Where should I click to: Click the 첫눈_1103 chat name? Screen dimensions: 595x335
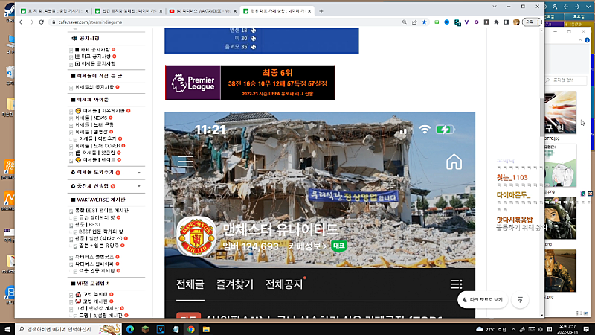[512, 177]
